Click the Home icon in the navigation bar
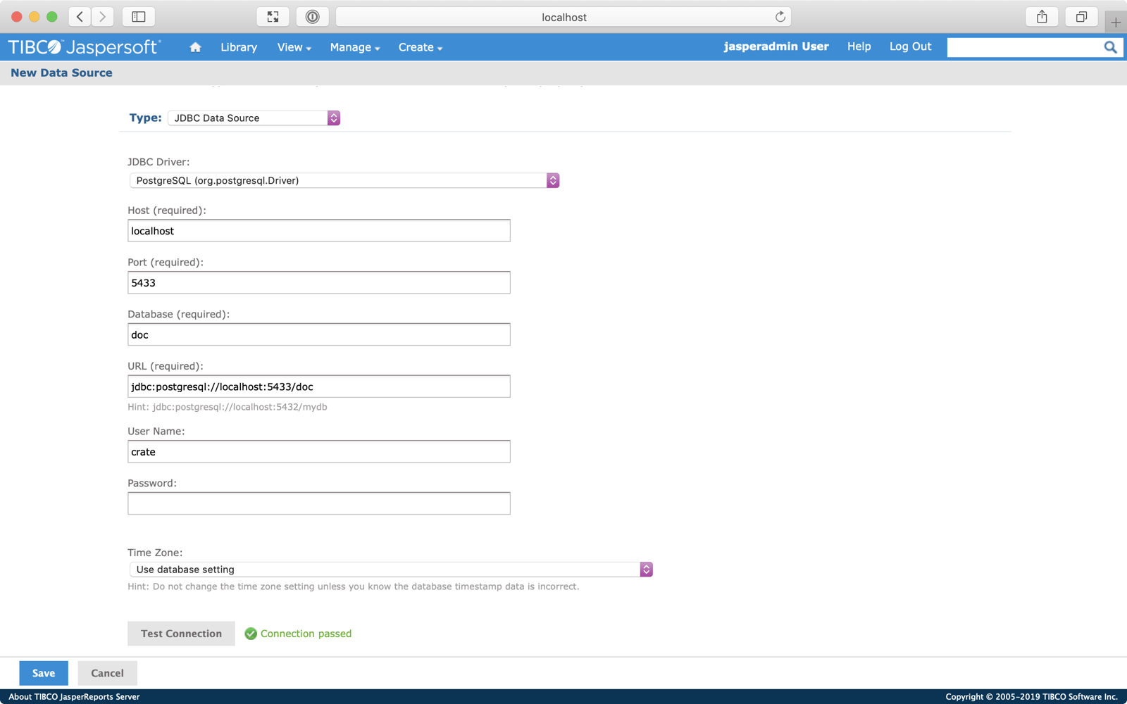The image size is (1127, 704). (x=195, y=47)
